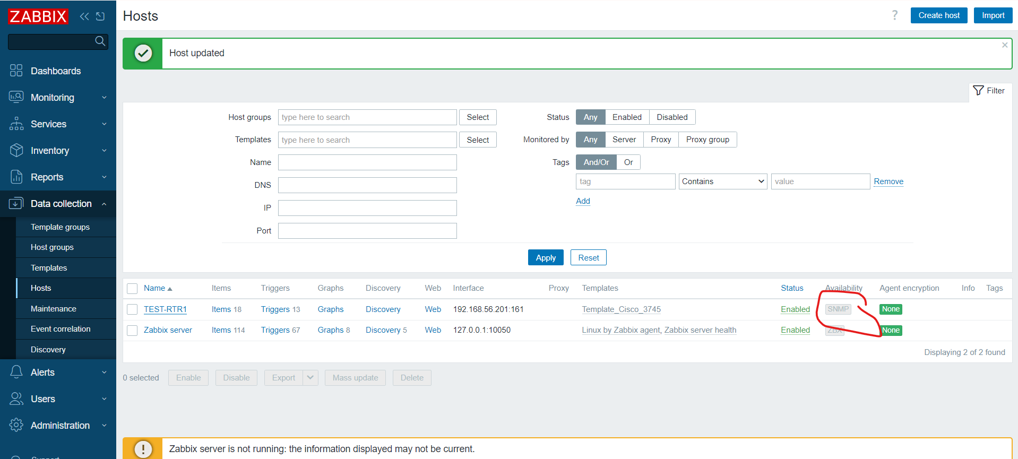Open Linux by Zabbix agent template

[621, 330]
